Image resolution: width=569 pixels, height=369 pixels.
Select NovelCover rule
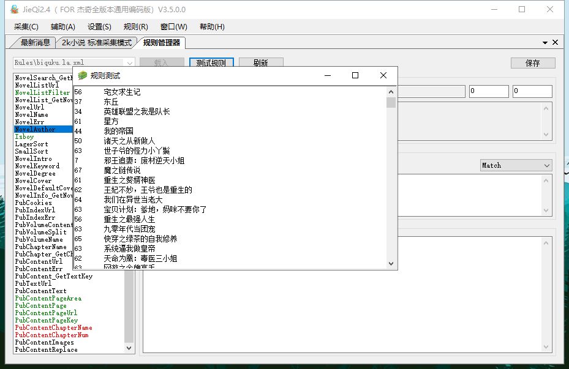point(33,181)
